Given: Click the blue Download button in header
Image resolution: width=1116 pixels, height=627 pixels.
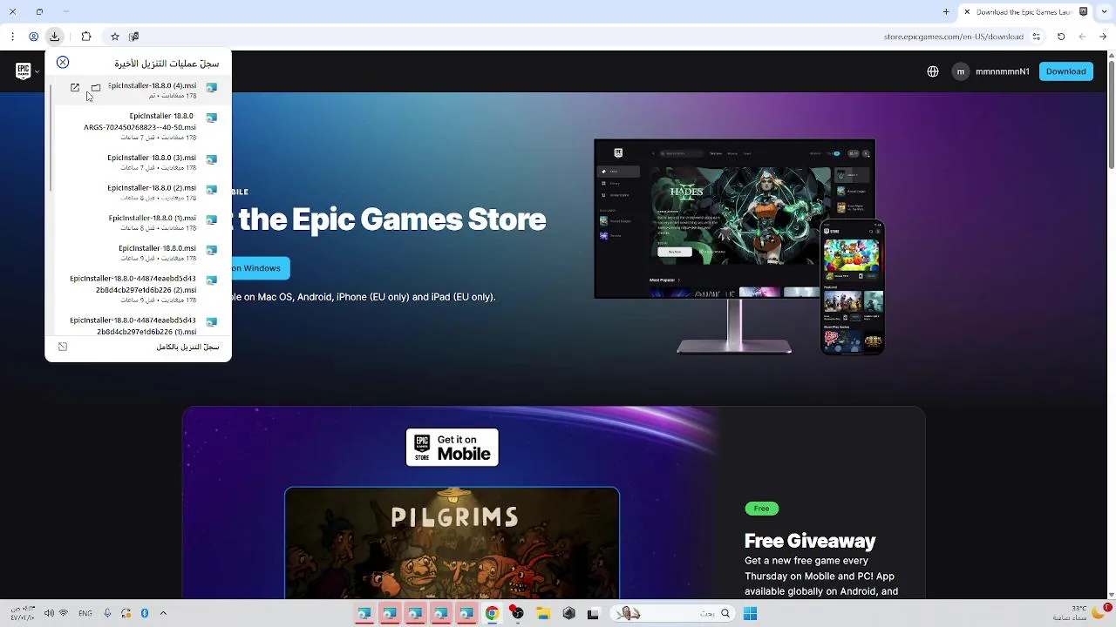Looking at the screenshot, I should click(x=1065, y=71).
